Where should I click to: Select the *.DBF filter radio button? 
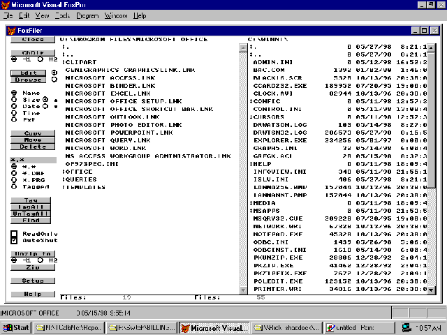[14, 173]
